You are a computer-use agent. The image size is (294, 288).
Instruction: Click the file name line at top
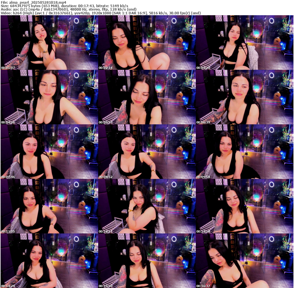[34, 2]
